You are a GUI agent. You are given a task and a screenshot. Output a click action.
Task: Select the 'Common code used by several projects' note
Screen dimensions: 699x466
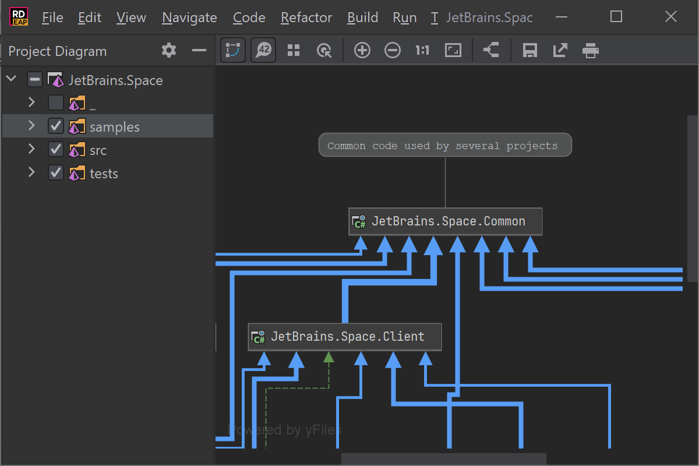click(445, 145)
